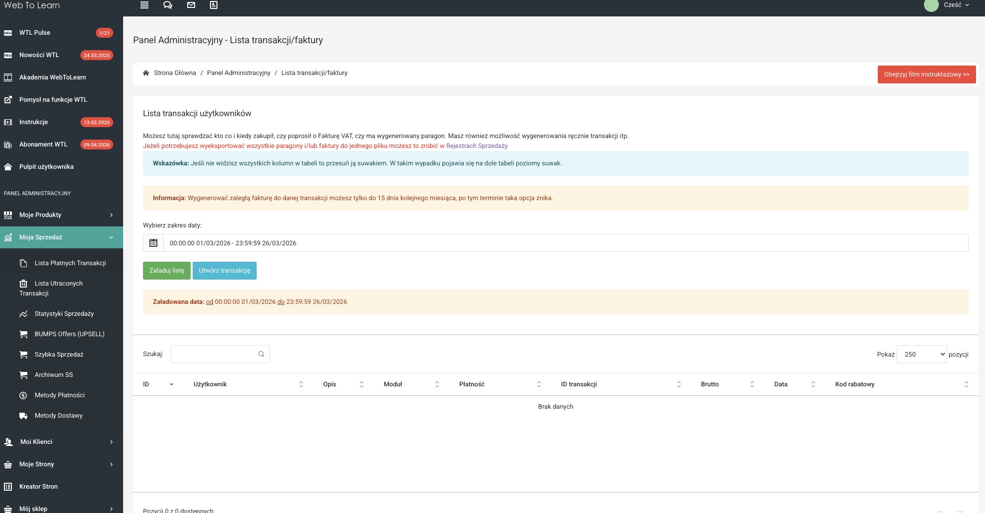Go to Strona Główna breadcrumb link
This screenshot has width=985, height=513.
(x=175, y=73)
